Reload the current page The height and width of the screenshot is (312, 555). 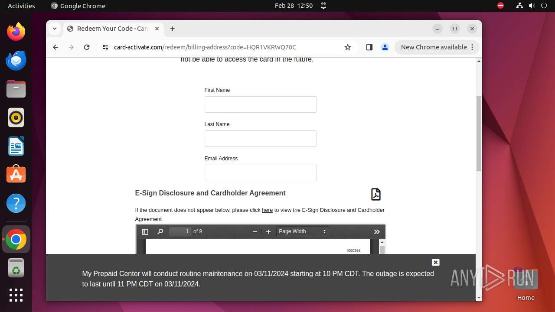[x=87, y=47]
